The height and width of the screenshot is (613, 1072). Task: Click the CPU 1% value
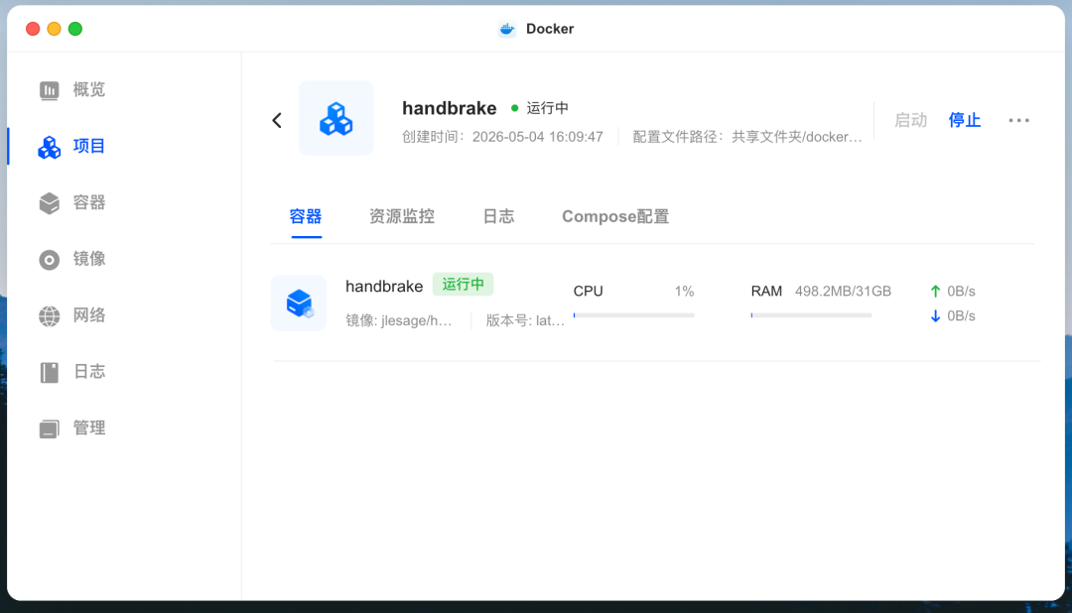pyautogui.click(x=684, y=291)
